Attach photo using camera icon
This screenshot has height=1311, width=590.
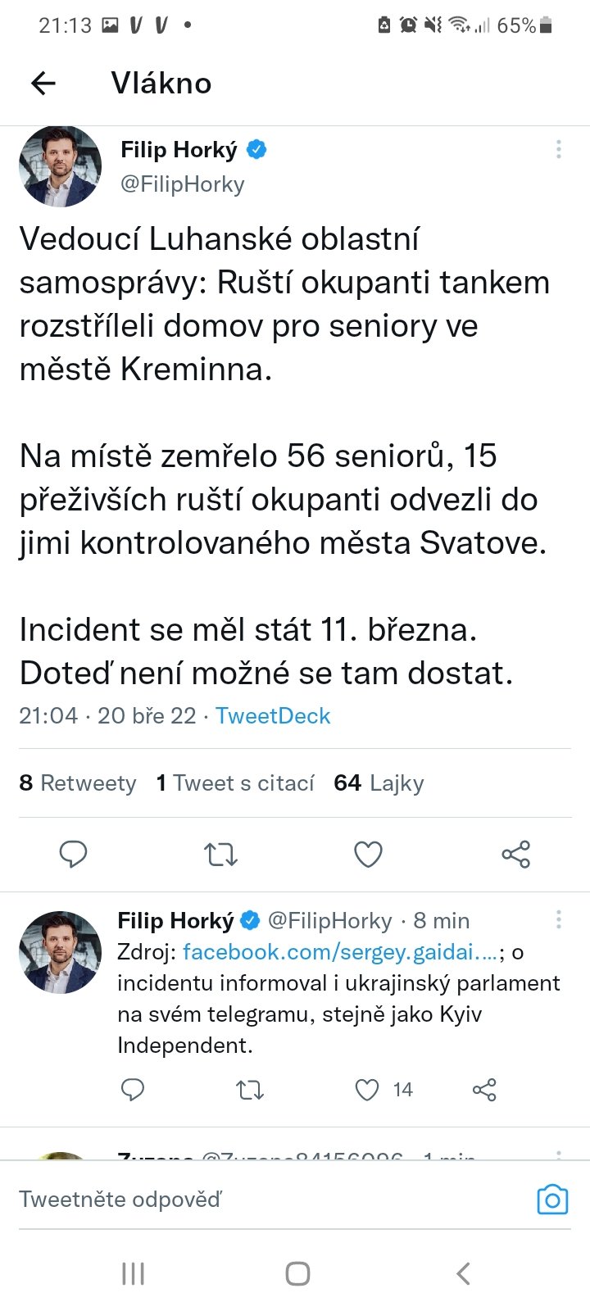click(552, 1200)
